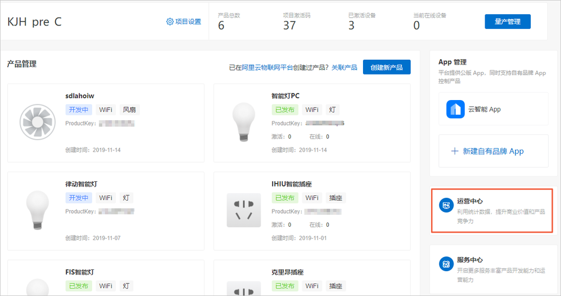This screenshot has width=561, height=296.
Task: Open the 克里昂插座 product title
Action: 287,272
